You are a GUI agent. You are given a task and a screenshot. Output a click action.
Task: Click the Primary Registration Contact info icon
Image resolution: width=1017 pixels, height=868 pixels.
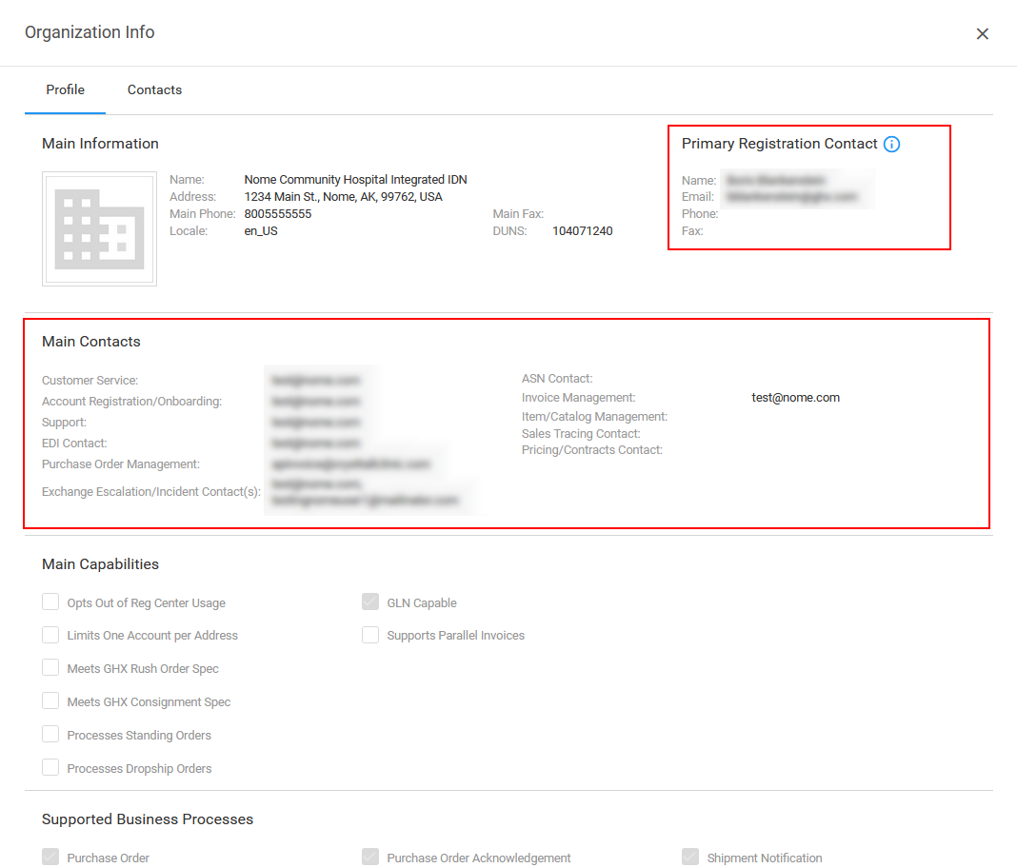pyautogui.click(x=891, y=145)
